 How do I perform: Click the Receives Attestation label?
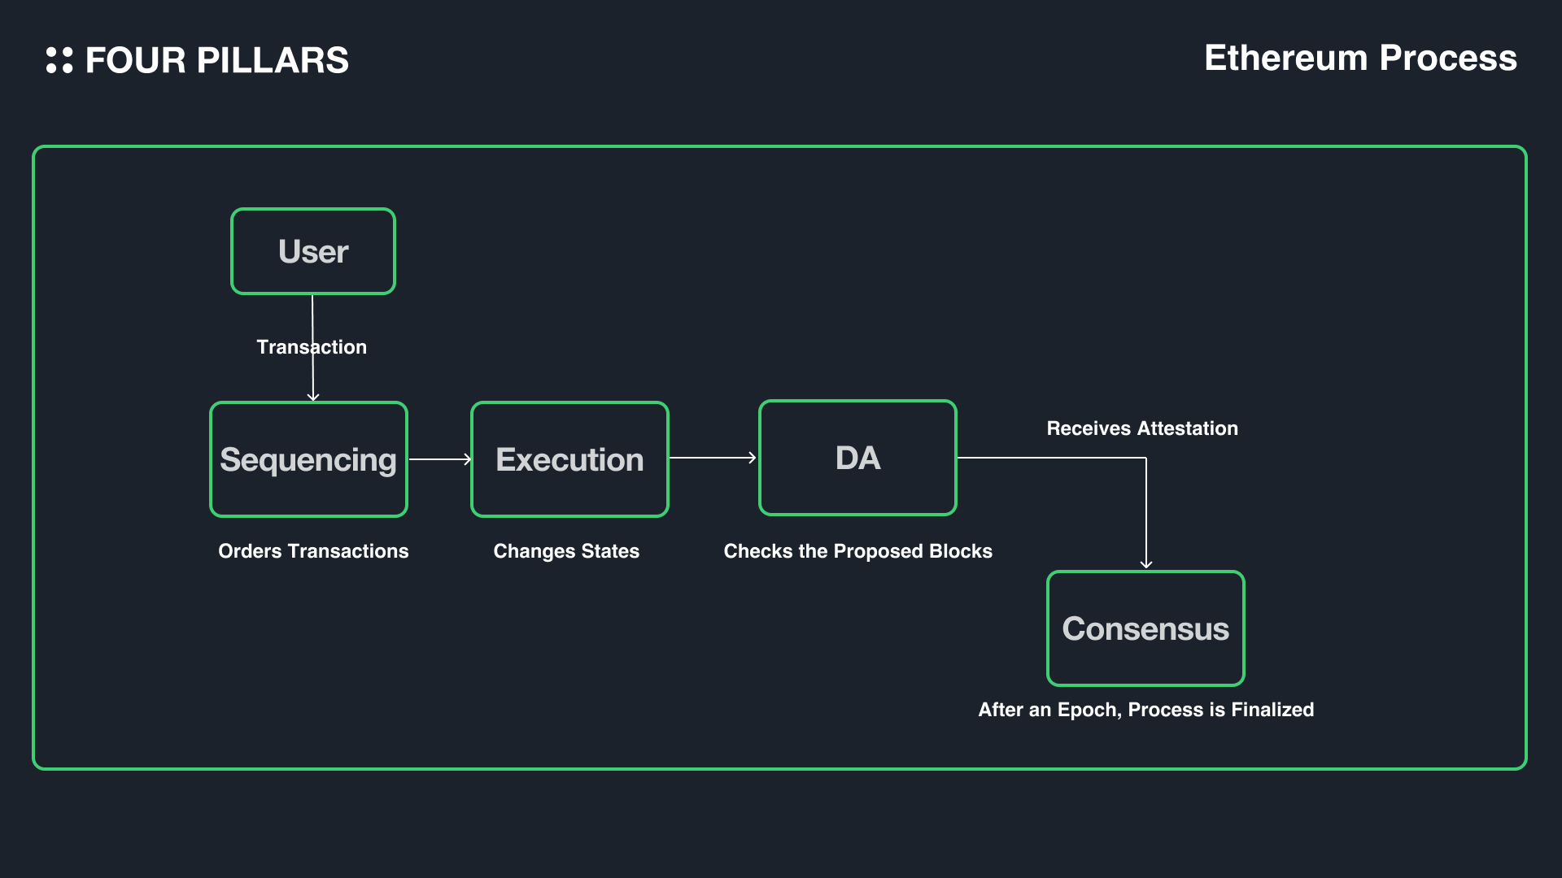tap(1142, 428)
